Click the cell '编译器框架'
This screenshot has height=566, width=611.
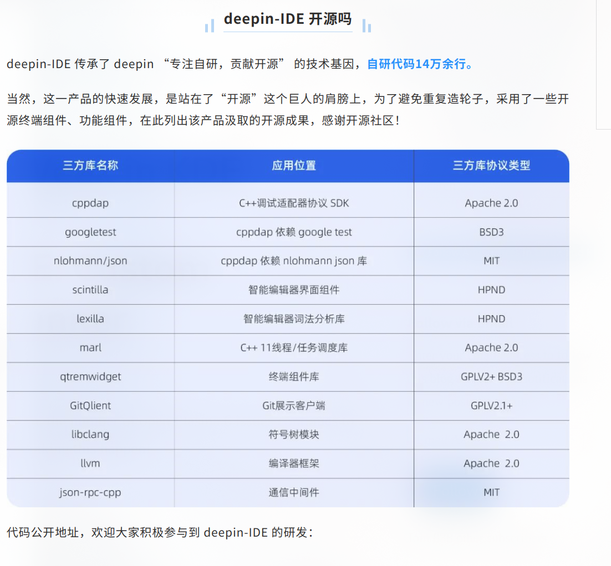click(294, 463)
